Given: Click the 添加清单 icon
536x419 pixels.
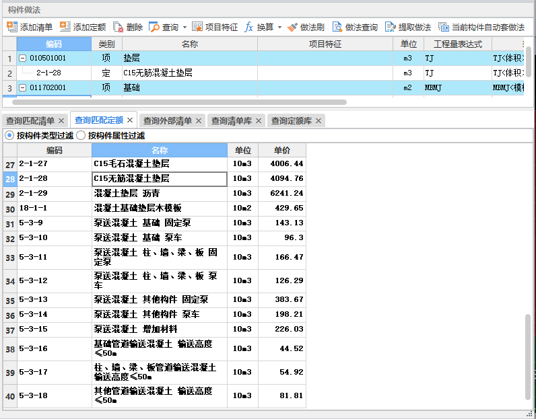Looking at the screenshot, I should 12,27.
